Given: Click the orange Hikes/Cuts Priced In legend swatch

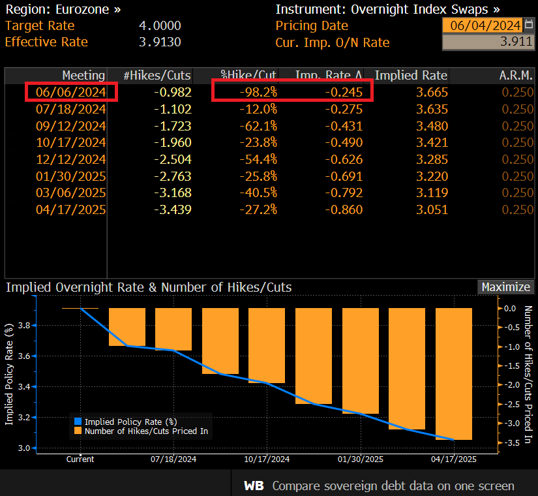Looking at the screenshot, I should (78, 431).
